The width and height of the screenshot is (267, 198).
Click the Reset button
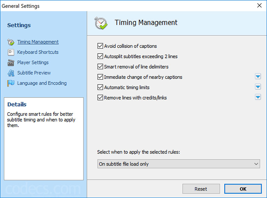pyautogui.click(x=201, y=189)
